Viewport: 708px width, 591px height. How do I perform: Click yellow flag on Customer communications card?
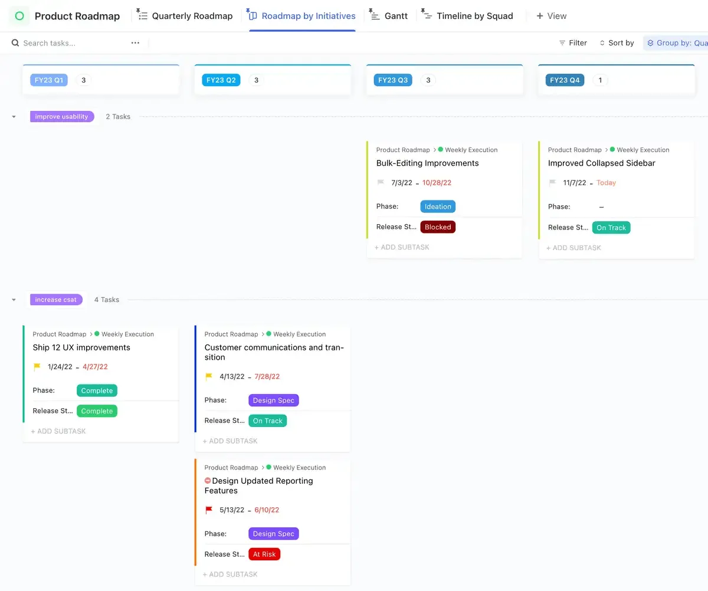(x=209, y=376)
